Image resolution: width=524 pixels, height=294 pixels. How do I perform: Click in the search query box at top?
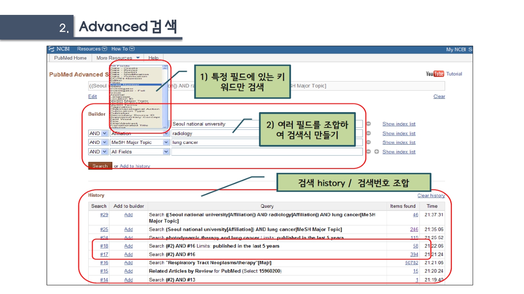[267, 86]
